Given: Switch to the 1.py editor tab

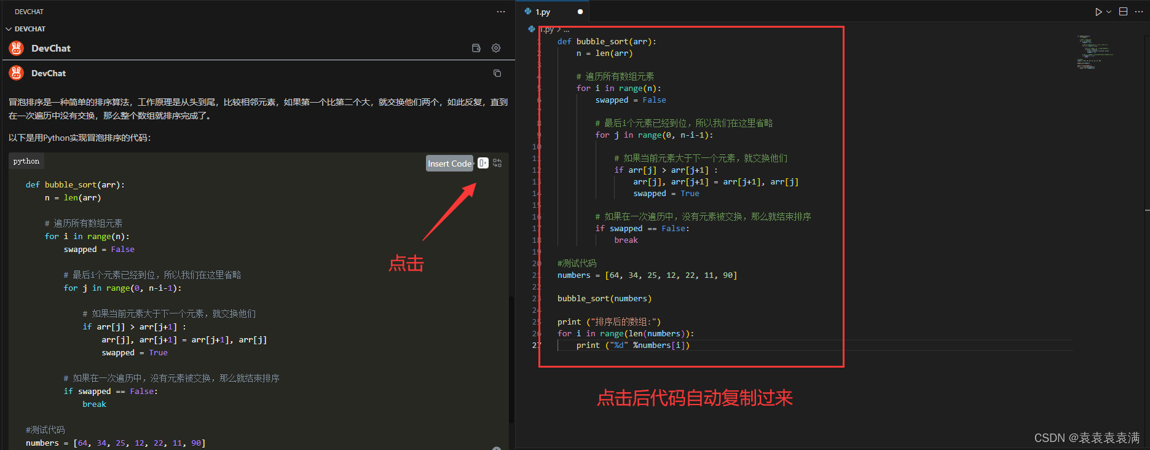Looking at the screenshot, I should 553,12.
